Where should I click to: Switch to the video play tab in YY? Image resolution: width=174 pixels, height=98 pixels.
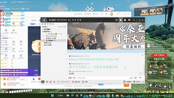click(116, 20)
